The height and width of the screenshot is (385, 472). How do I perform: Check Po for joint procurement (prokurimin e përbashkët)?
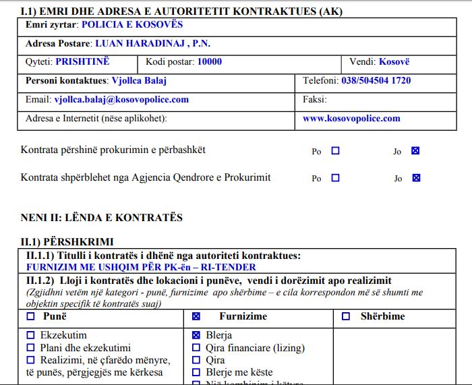[335, 151]
